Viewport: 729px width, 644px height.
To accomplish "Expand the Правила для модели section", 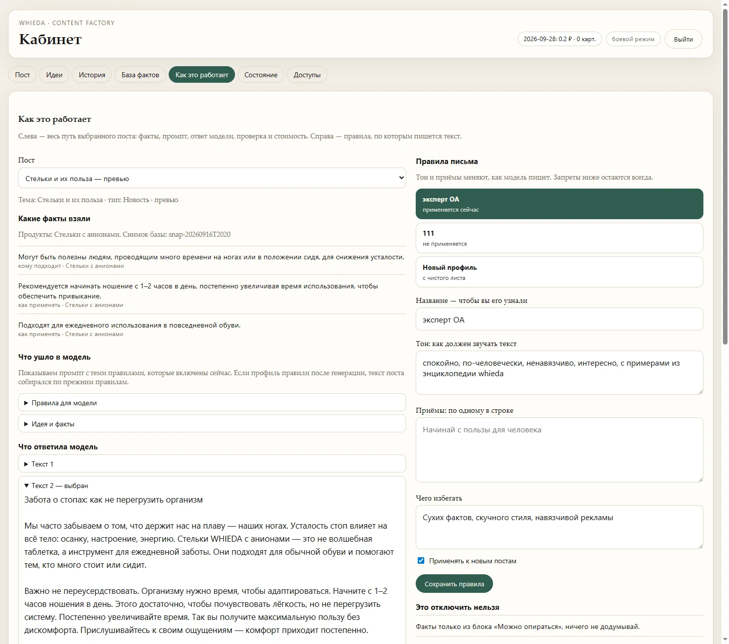I will point(212,403).
